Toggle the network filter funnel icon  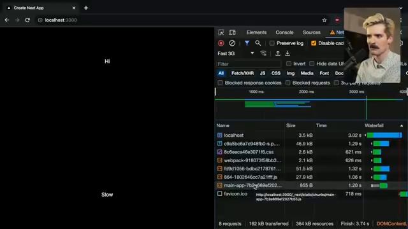[247, 43]
